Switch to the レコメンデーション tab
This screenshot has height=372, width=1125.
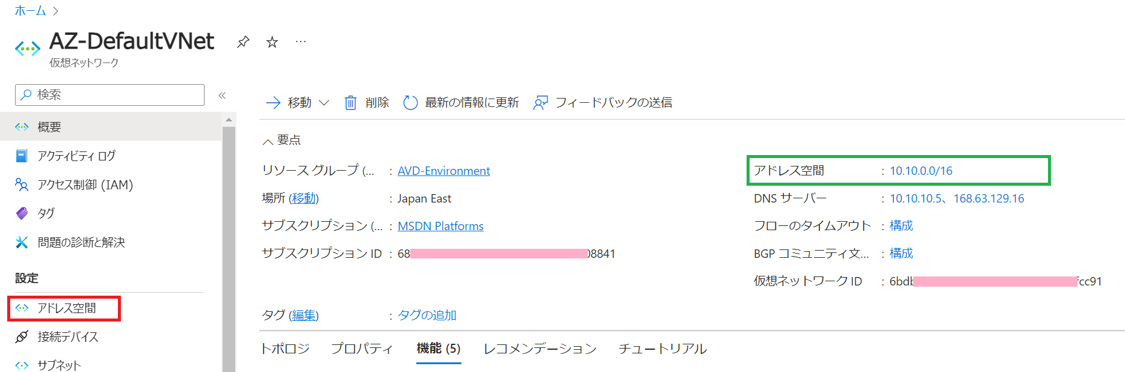tap(540, 349)
